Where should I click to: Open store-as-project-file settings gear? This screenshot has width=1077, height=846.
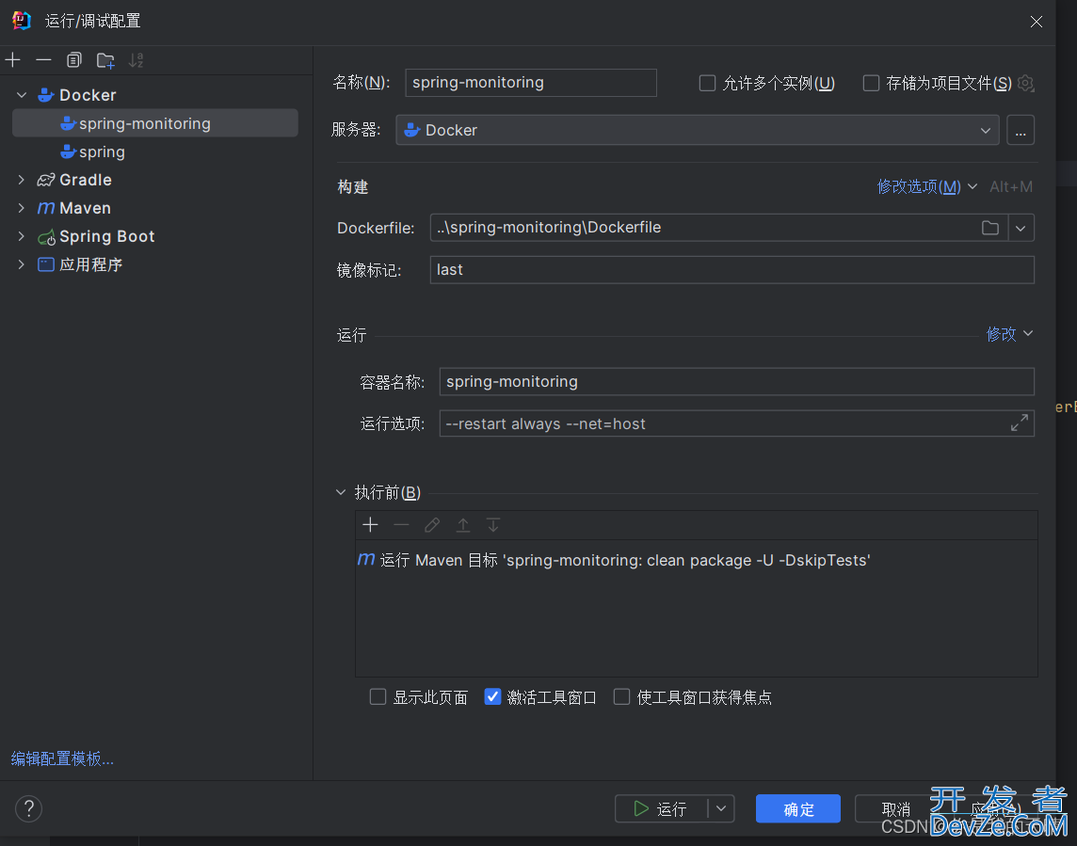[1025, 83]
